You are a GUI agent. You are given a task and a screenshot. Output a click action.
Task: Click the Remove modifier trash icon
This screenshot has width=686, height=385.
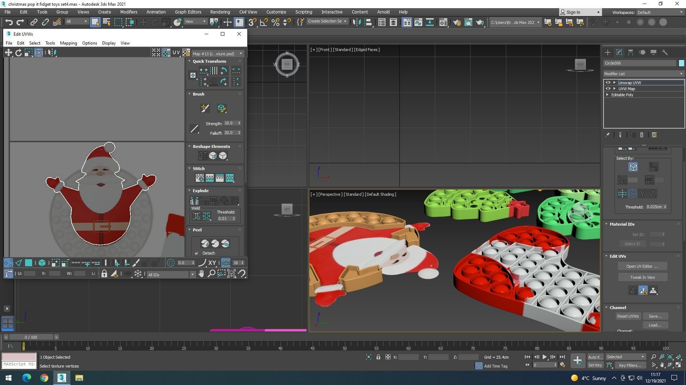(642, 135)
